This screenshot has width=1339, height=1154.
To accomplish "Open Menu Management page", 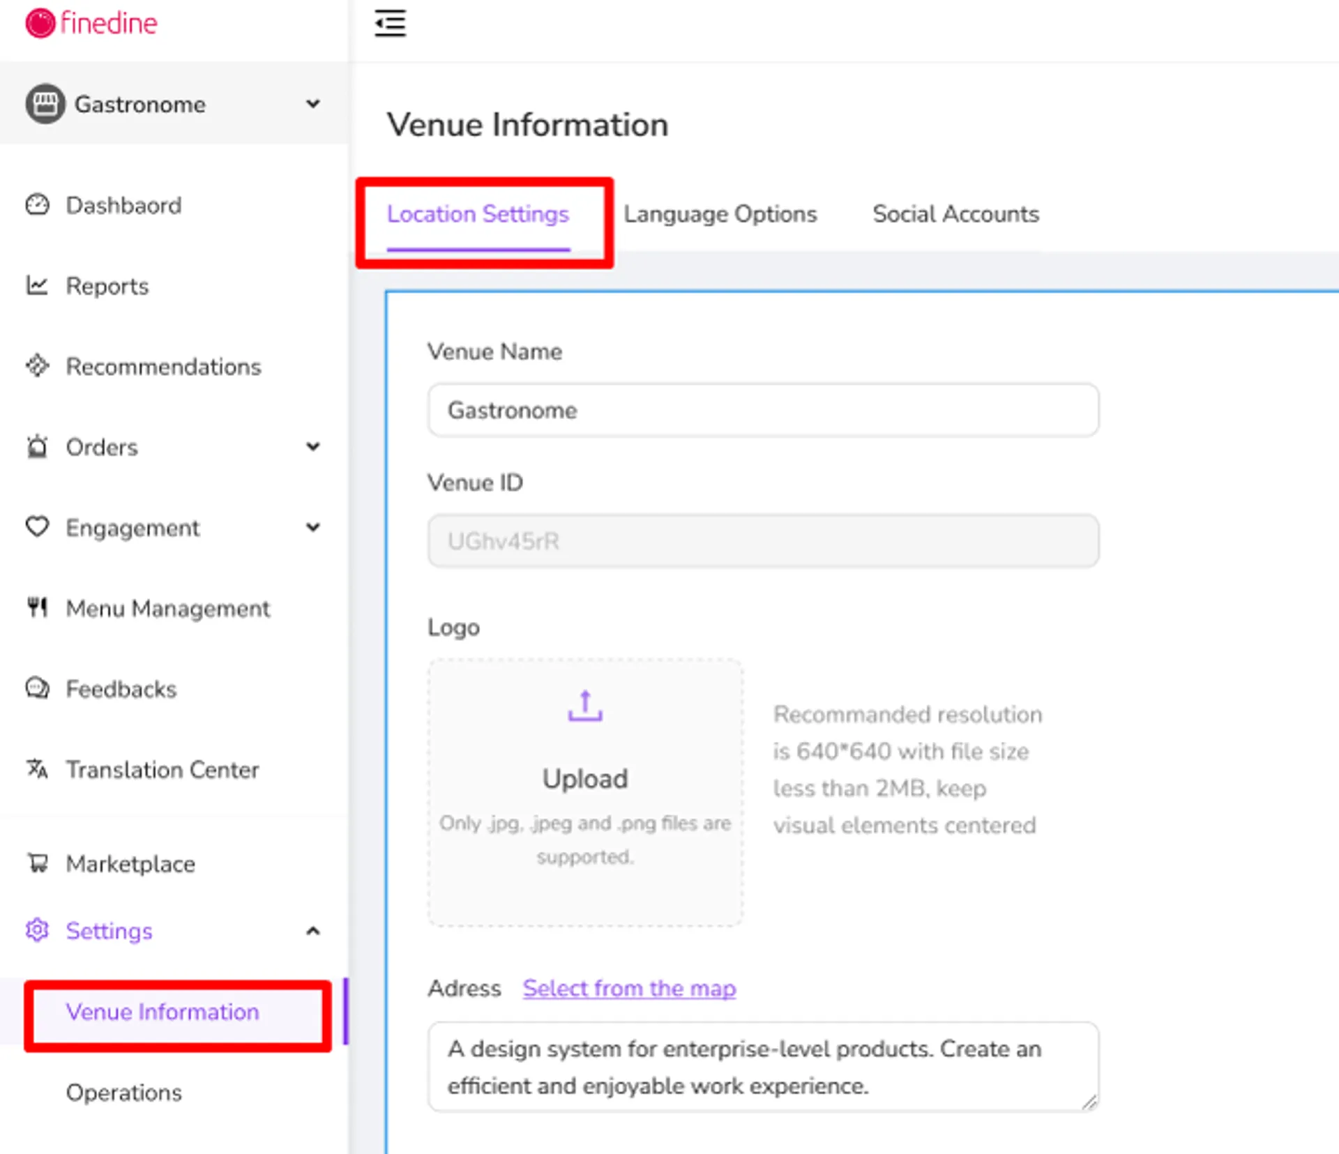I will point(167,608).
